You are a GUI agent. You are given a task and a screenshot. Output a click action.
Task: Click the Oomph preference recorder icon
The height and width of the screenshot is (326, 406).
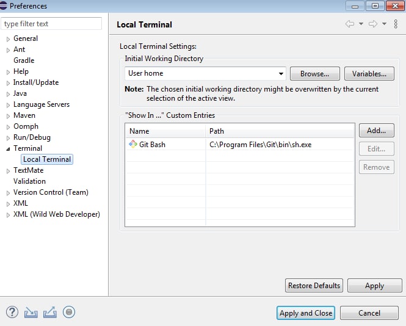(x=69, y=312)
